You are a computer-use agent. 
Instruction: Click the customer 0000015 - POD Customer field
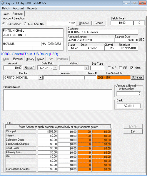click(103, 32)
